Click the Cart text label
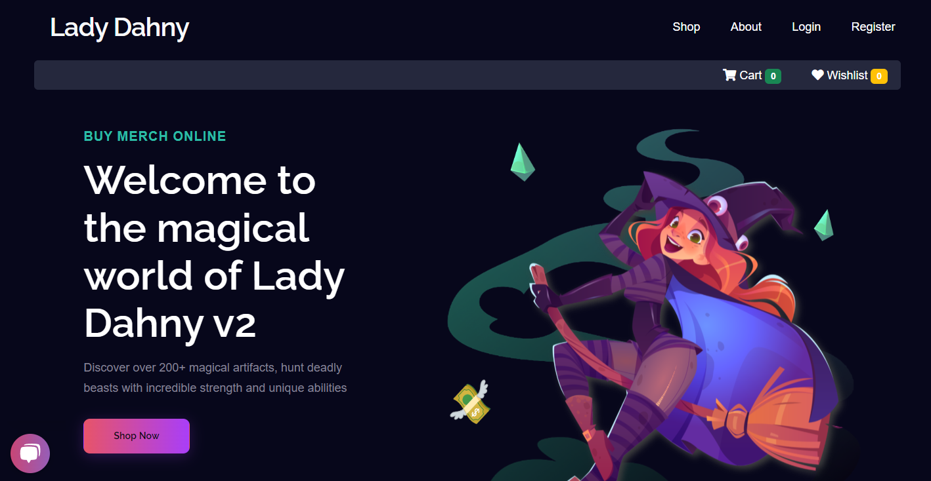 pos(750,75)
